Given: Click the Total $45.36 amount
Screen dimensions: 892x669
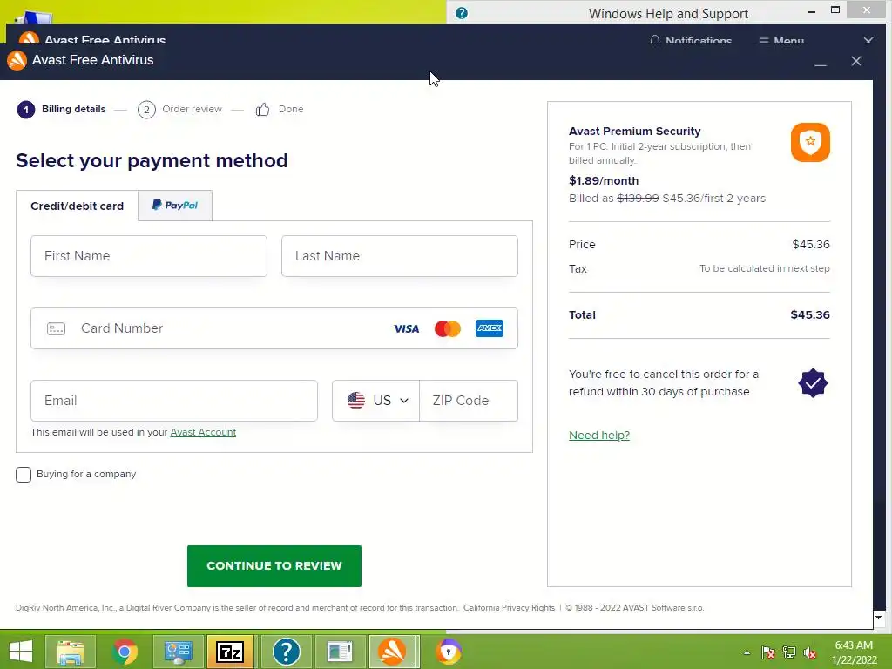Looking at the screenshot, I should coord(810,315).
